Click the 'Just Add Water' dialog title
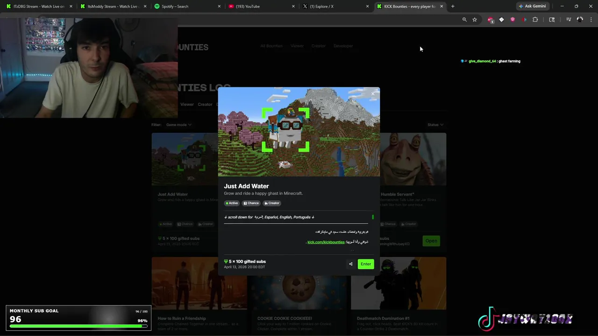Image resolution: width=598 pixels, height=336 pixels. click(246, 186)
